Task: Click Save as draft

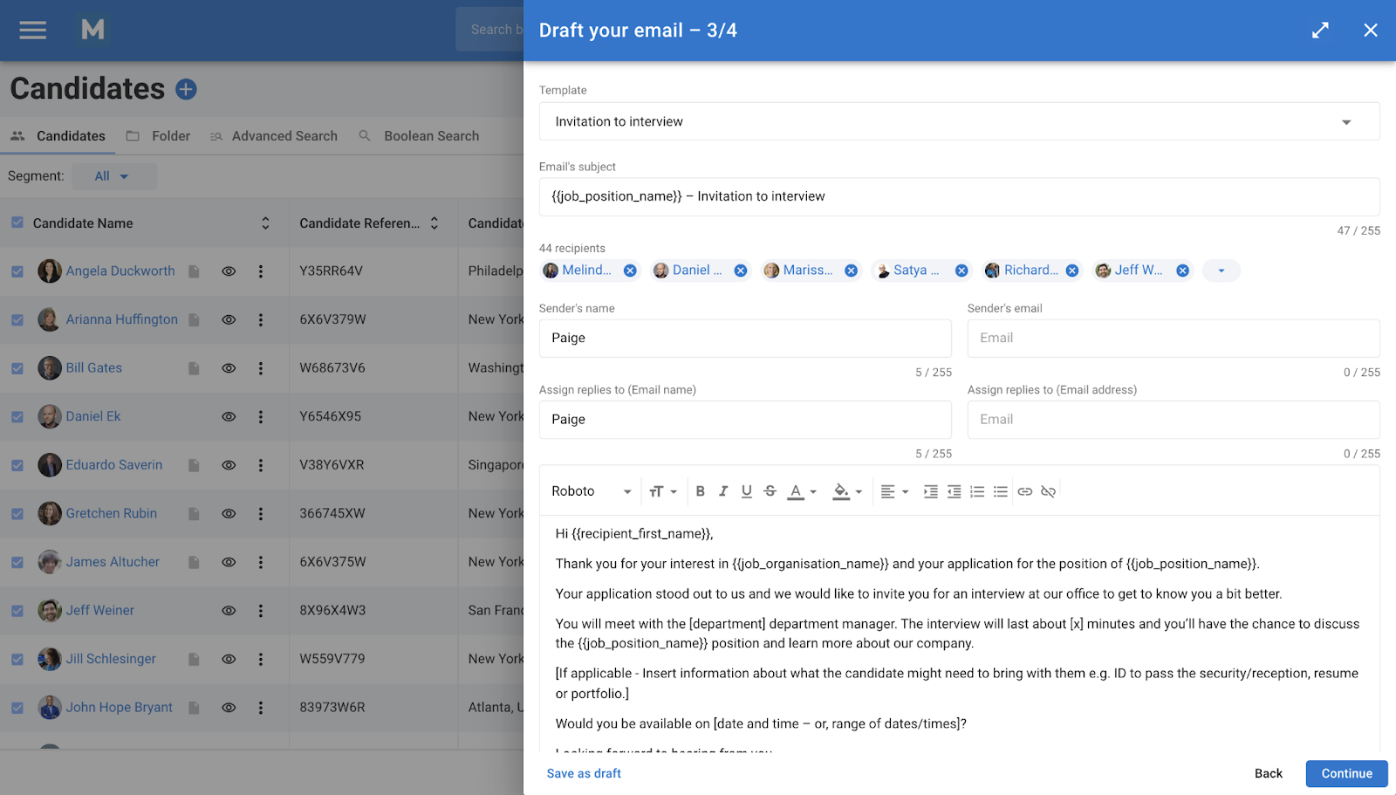Action: click(583, 773)
